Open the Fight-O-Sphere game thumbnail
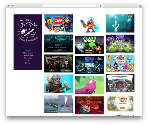The image size is (148, 125). (x=89, y=105)
